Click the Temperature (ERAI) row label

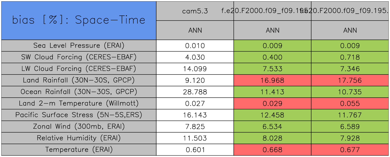pos(79,150)
